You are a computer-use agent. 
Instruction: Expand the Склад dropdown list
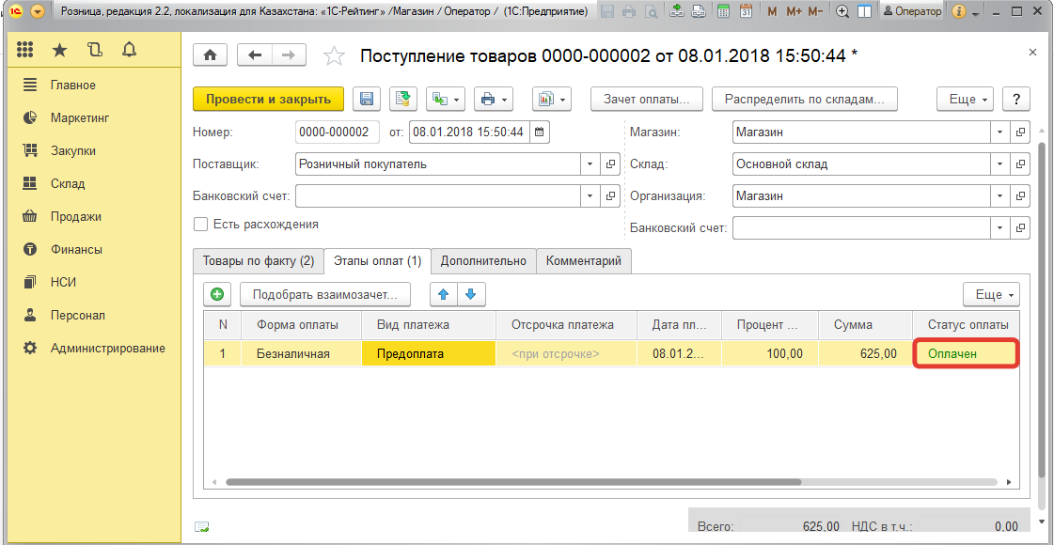999,164
